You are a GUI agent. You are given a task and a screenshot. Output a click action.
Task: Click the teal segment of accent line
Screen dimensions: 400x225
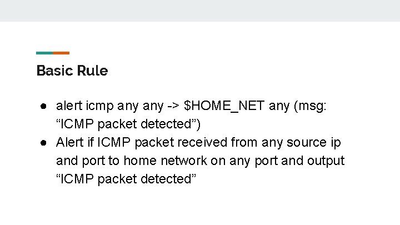point(44,53)
